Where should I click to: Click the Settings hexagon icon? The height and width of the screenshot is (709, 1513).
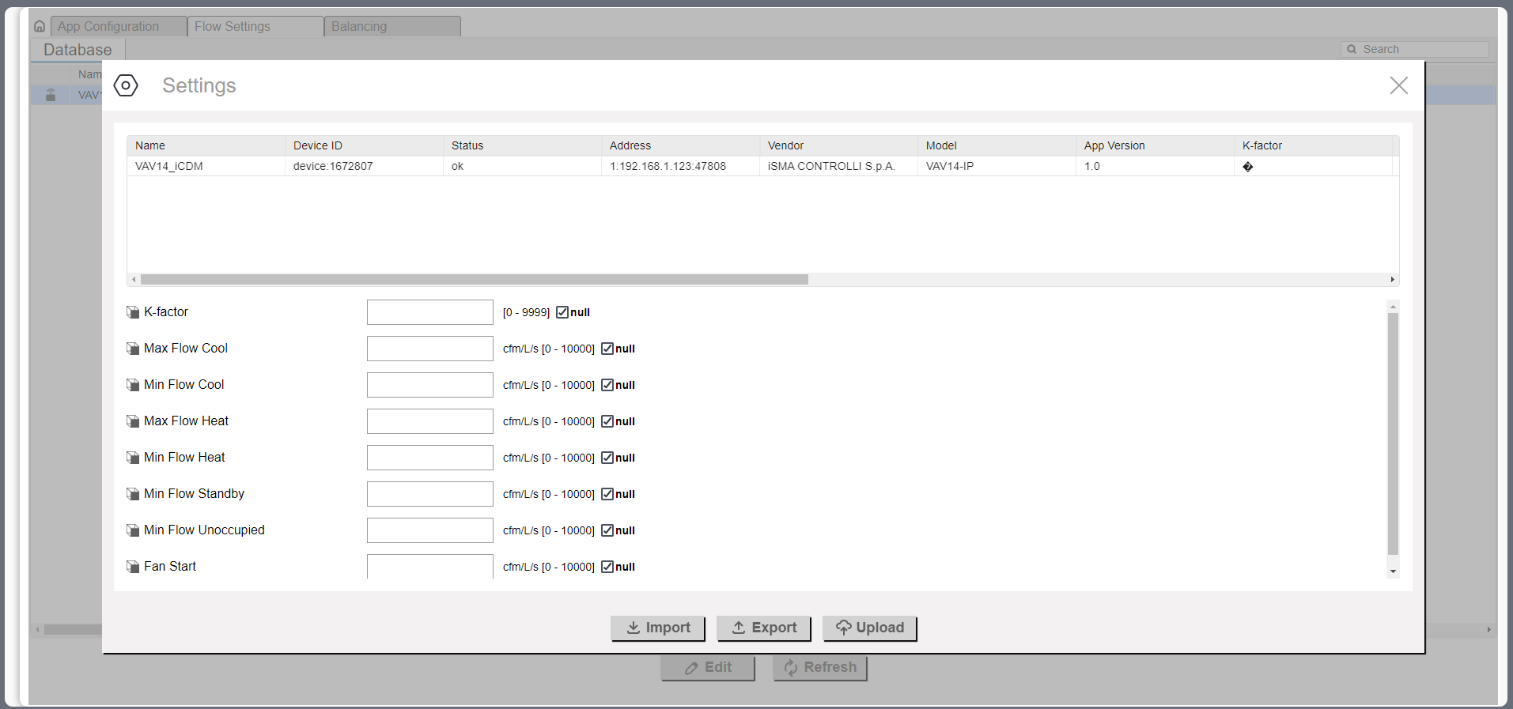click(x=126, y=85)
